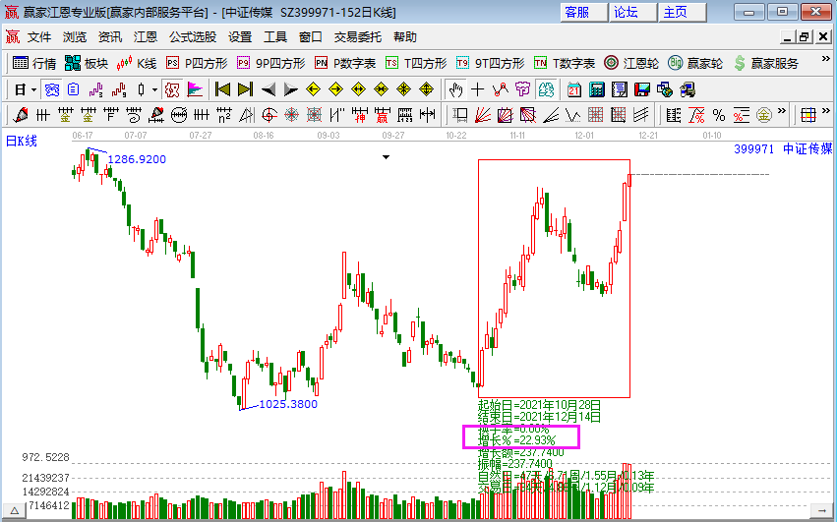This screenshot has width=837, height=522.
Task: Expand the grid toolbar overflow chevron
Action: [x=826, y=111]
